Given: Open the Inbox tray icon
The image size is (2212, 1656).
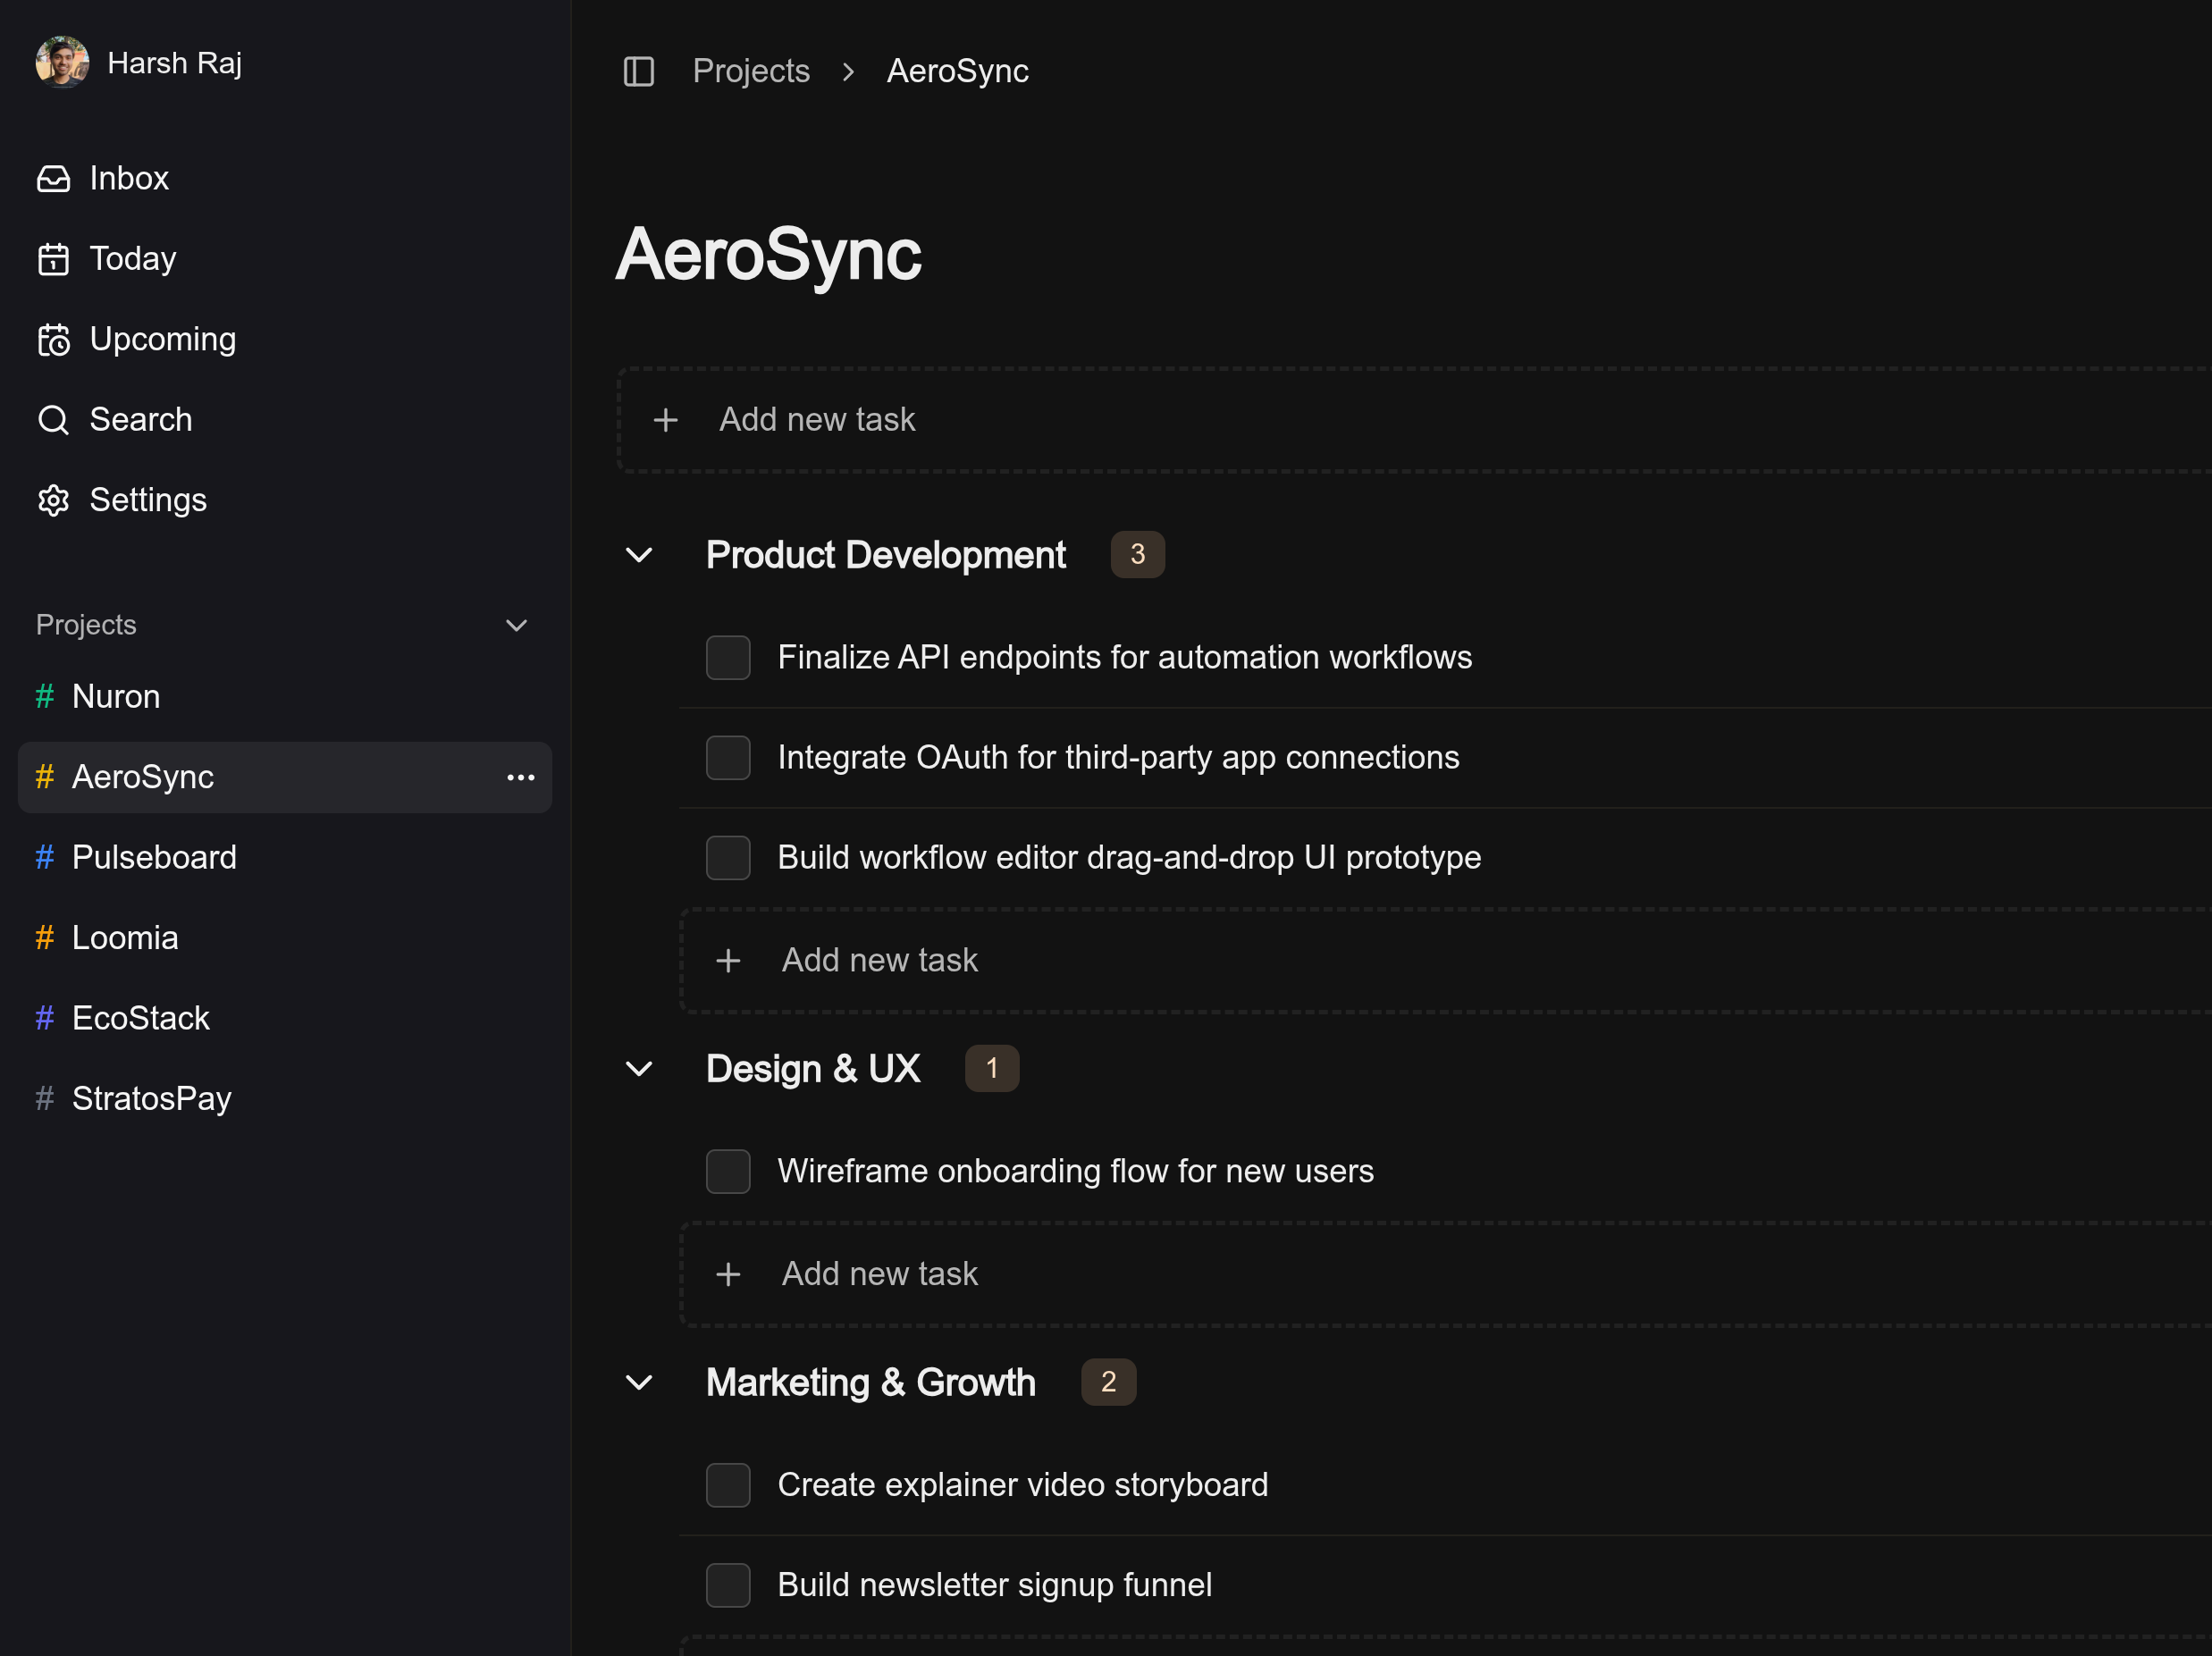Looking at the screenshot, I should point(53,179).
